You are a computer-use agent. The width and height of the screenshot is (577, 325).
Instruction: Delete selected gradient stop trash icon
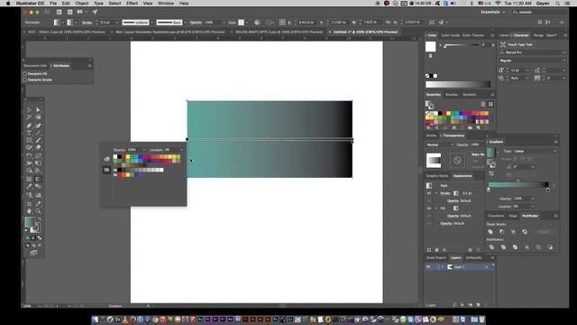click(554, 185)
